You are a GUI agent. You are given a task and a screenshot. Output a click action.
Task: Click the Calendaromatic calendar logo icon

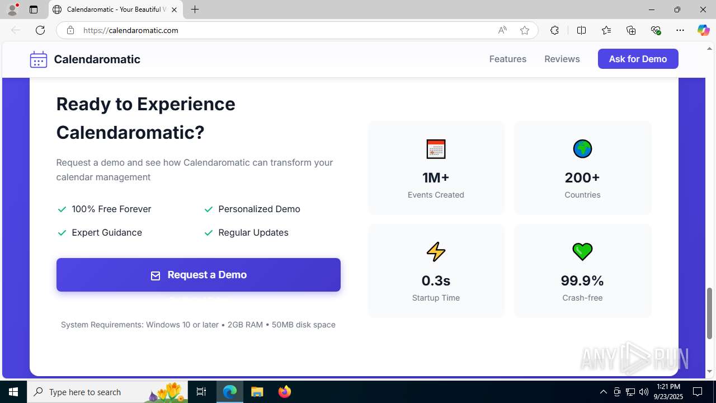[x=39, y=59]
